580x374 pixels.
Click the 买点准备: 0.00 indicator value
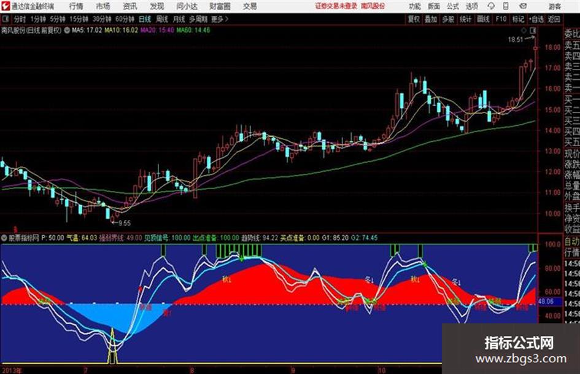pos(300,238)
